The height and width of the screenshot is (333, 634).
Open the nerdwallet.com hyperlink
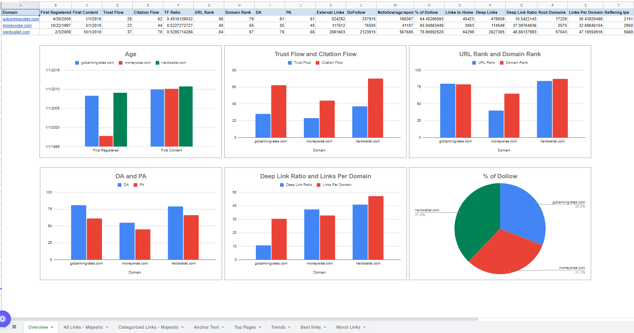coord(16,32)
